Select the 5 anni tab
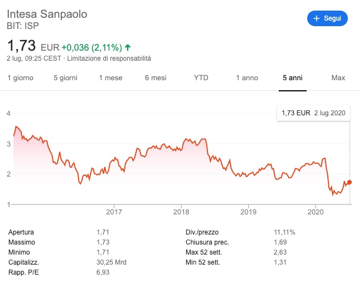This screenshot has height=283, width=359. tap(293, 78)
